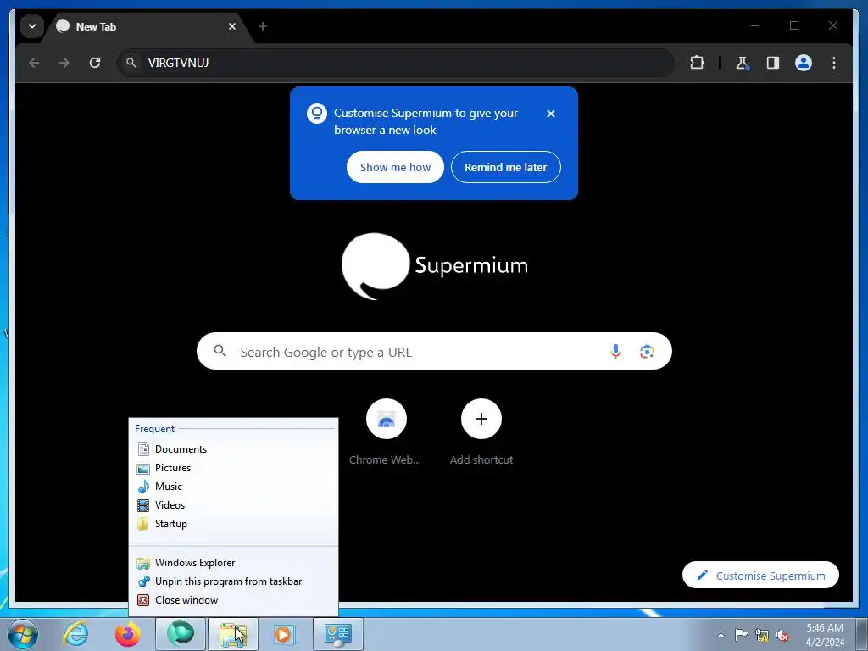Launch Internet Explorer from taskbar
This screenshot has width=868, height=651.
point(75,634)
